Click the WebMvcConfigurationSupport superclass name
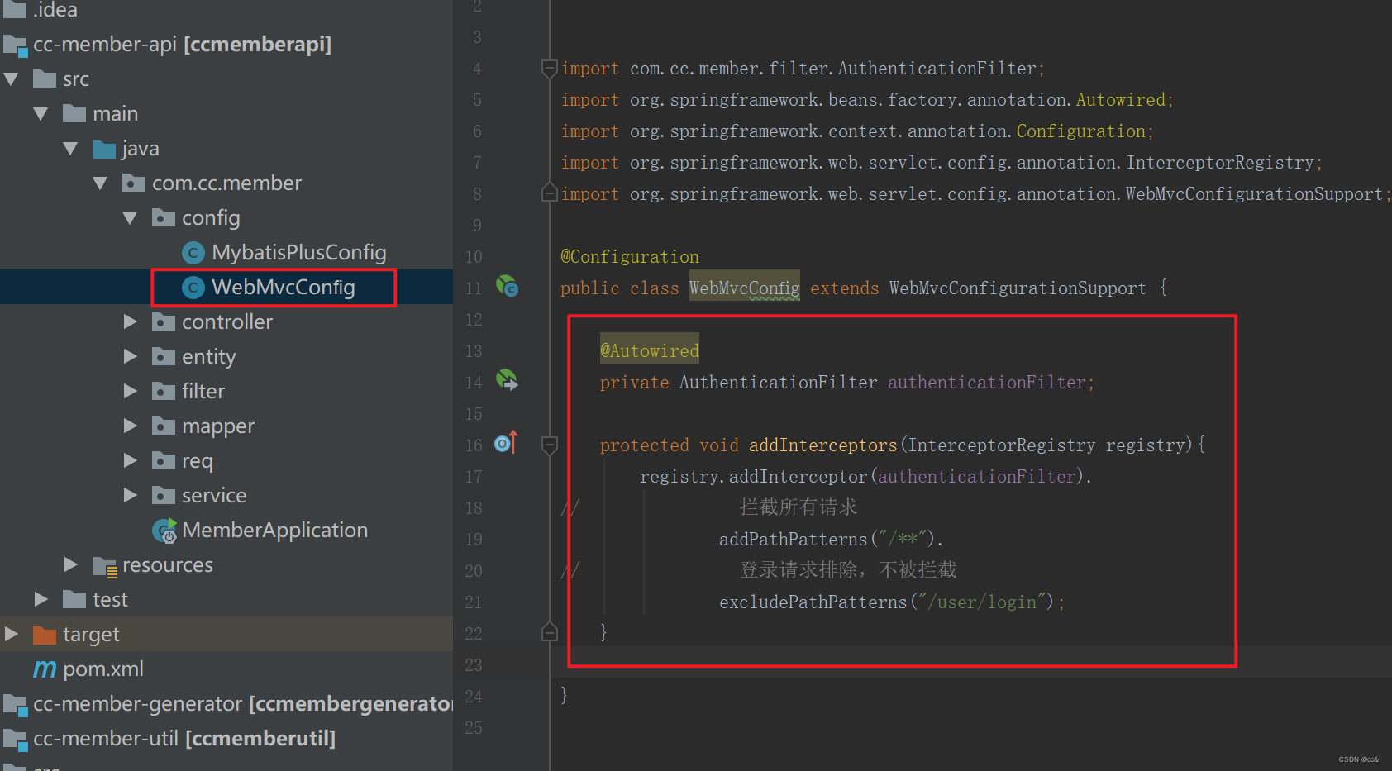The image size is (1392, 771). point(1018,288)
